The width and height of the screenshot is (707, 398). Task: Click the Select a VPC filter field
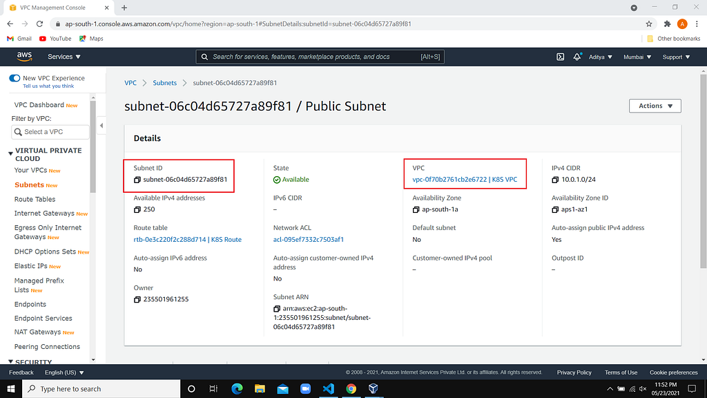coord(50,132)
